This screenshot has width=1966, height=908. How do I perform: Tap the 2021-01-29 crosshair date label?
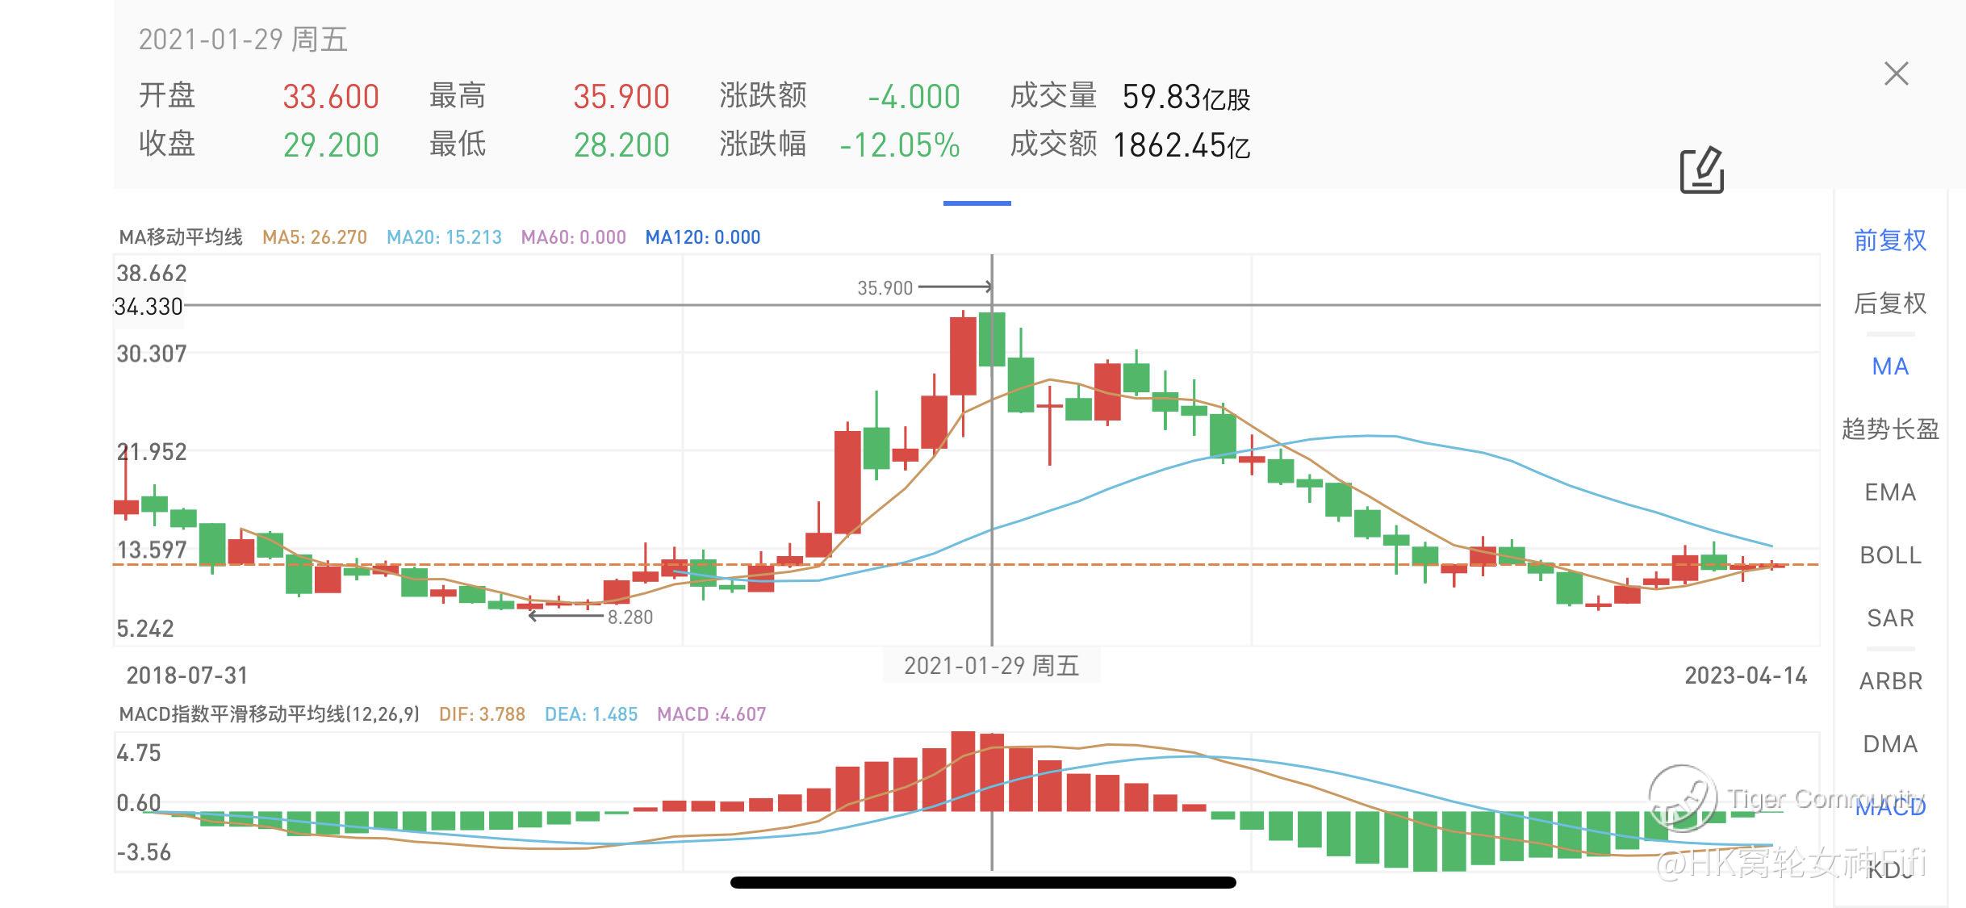(991, 666)
